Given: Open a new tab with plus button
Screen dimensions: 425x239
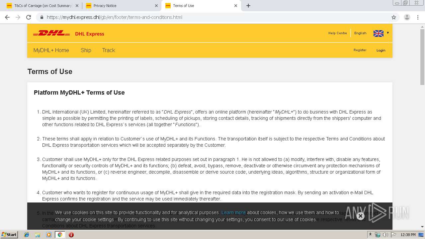Looking at the screenshot, I should [x=248, y=6].
